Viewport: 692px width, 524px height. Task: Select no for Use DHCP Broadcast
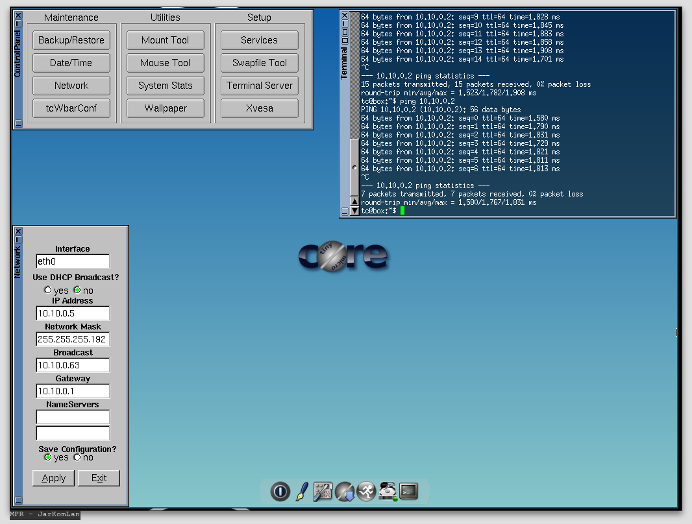coord(77,290)
